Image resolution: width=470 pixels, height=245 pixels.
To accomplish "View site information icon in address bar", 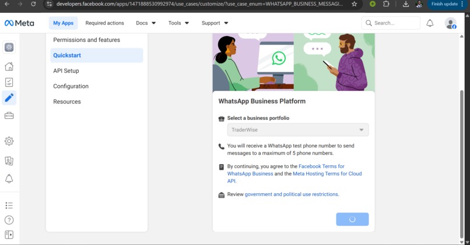I will coord(50,4).
